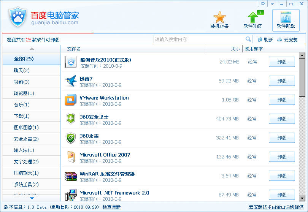Uninstall 360安全卫士 with 卸载 button
The image size is (308, 212).
click(x=282, y=119)
